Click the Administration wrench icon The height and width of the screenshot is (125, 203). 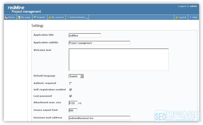pos(68,17)
